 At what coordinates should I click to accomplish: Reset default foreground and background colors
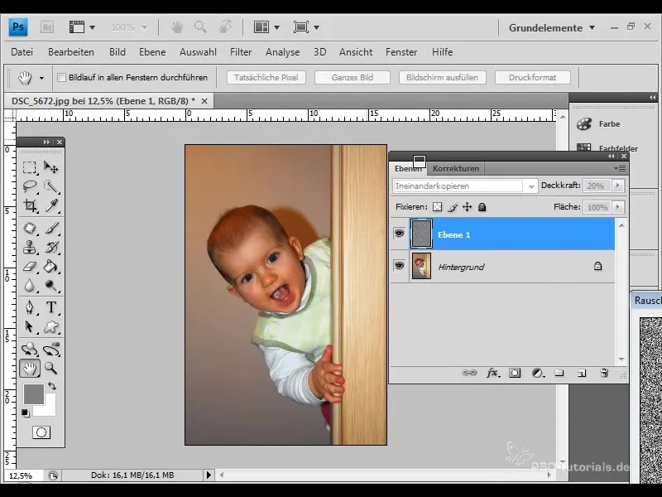26,413
